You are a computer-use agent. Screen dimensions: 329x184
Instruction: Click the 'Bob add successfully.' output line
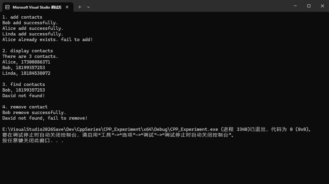click(30, 22)
